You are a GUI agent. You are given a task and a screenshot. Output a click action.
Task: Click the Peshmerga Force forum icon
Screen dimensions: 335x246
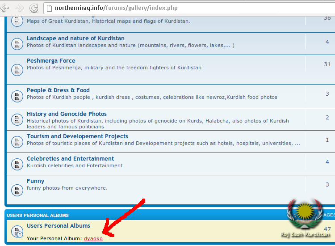coord(17,70)
